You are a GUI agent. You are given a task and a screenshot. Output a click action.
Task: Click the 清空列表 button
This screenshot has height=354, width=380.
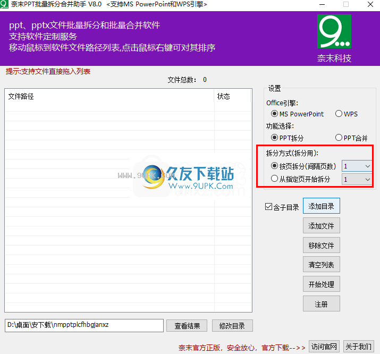[x=322, y=264]
